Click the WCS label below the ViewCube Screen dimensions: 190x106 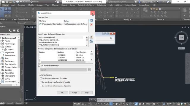point(181,48)
